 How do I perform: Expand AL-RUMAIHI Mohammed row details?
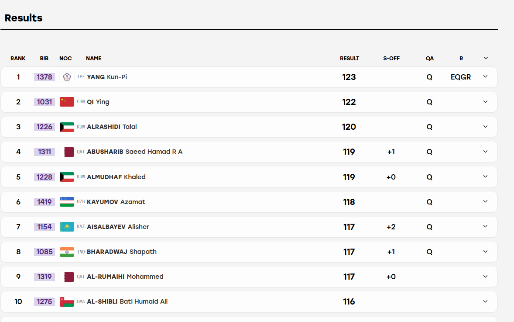(x=486, y=277)
